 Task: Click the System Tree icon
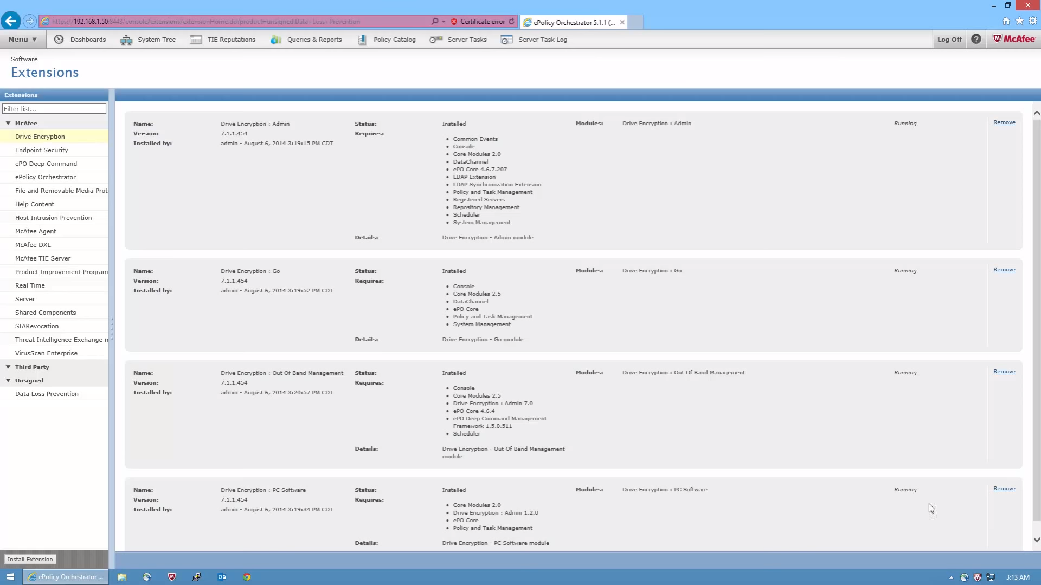coord(126,40)
